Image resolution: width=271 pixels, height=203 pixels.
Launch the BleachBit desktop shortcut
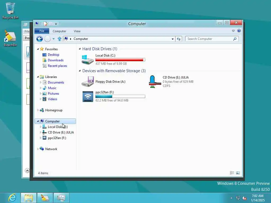tap(10, 38)
